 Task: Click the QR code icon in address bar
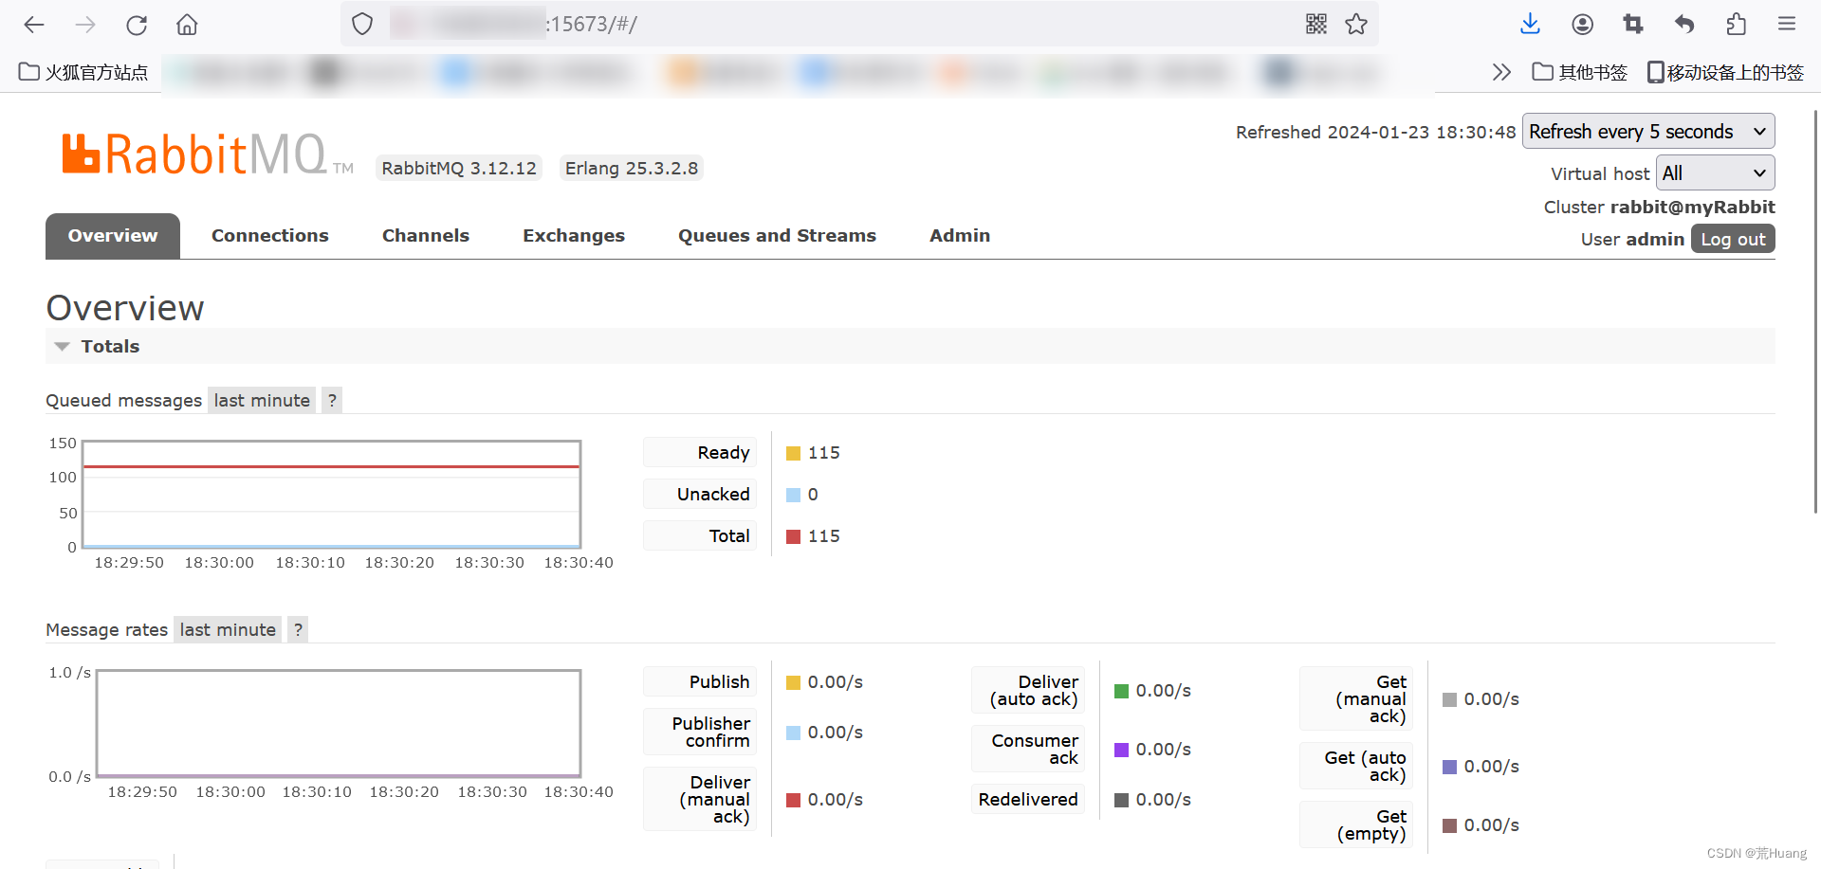1315,24
